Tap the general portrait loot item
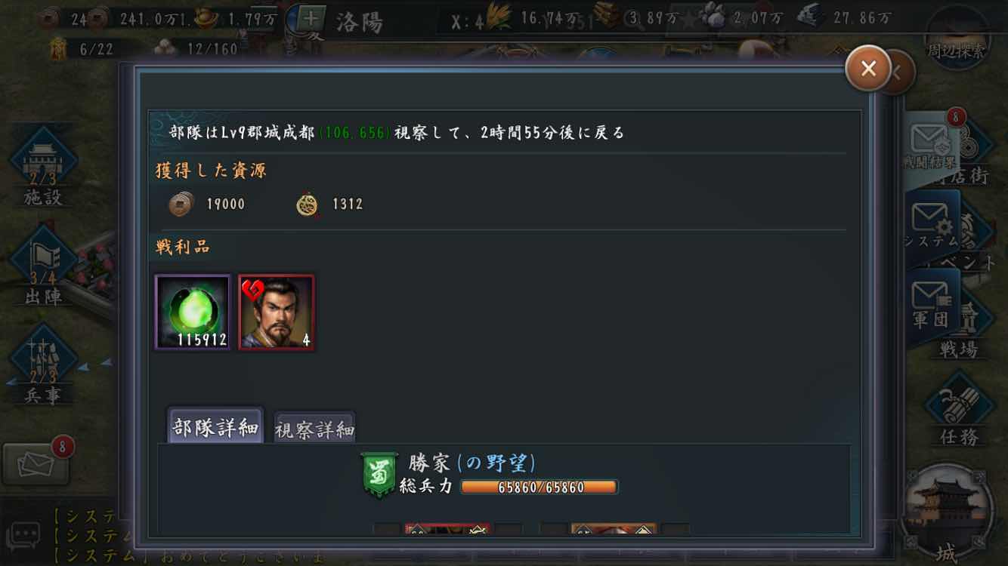The height and width of the screenshot is (566, 1008). coord(277,312)
